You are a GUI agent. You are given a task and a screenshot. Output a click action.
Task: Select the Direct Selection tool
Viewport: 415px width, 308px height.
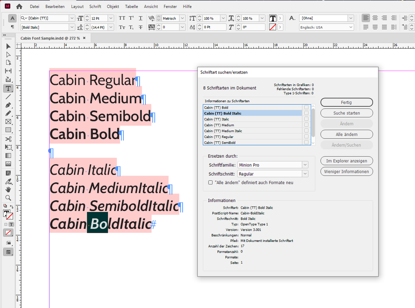click(8, 54)
